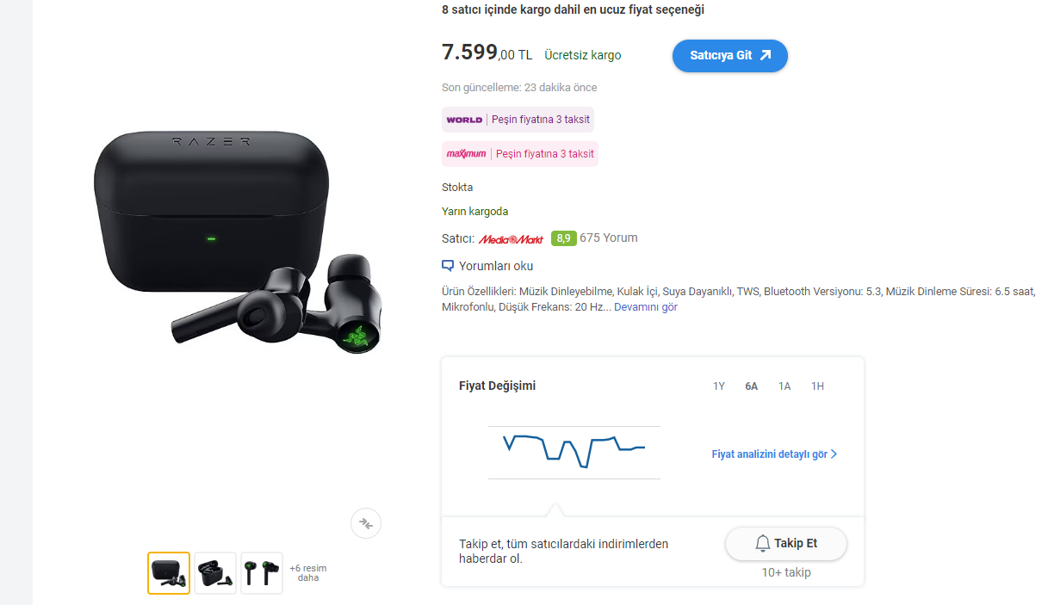This screenshot has width=1048, height=605.
Task: Click the green 8,9 seller rating badge
Action: (564, 238)
